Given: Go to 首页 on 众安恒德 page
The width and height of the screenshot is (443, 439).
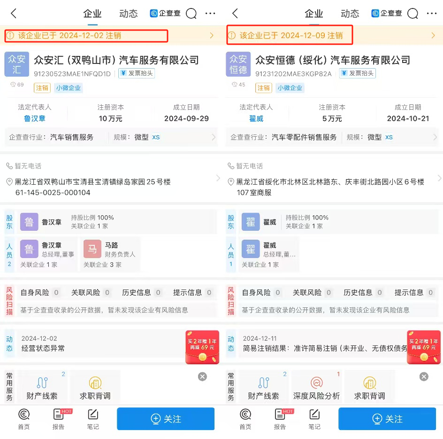Looking at the screenshot, I should (x=245, y=419).
